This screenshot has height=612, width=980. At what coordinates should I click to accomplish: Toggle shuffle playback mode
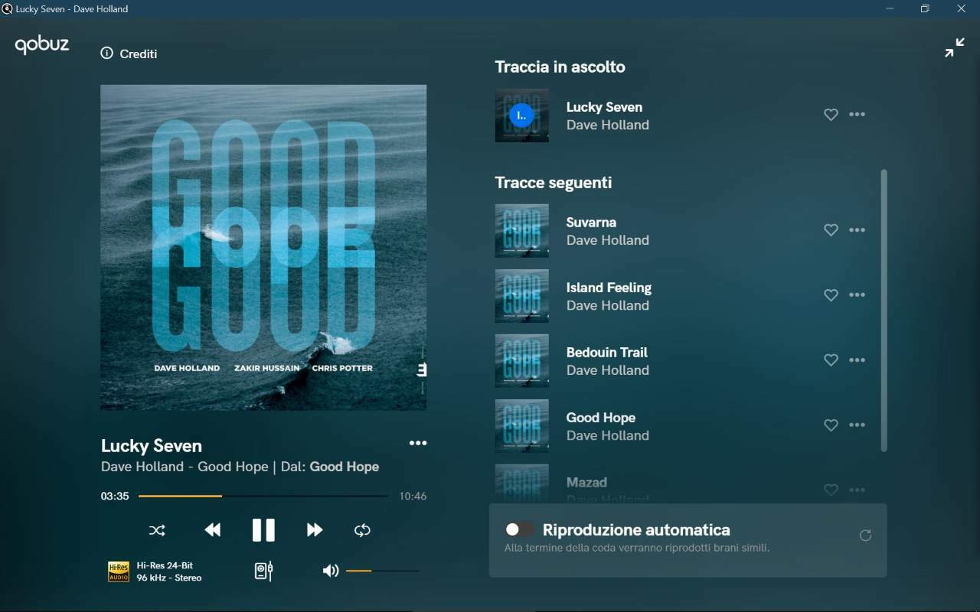(x=157, y=530)
